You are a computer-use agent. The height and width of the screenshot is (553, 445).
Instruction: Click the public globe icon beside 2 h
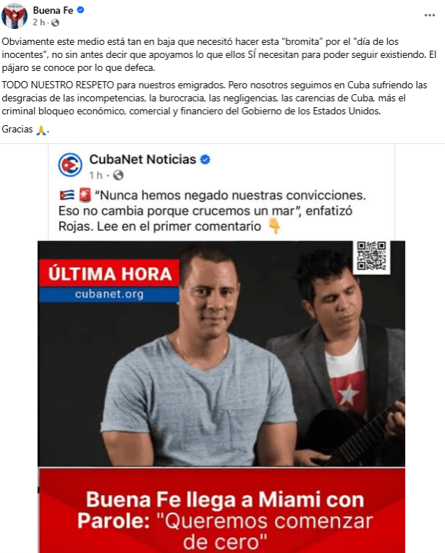pyautogui.click(x=55, y=23)
